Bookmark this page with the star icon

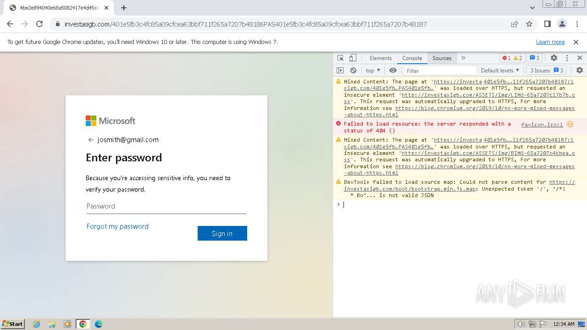529,24
